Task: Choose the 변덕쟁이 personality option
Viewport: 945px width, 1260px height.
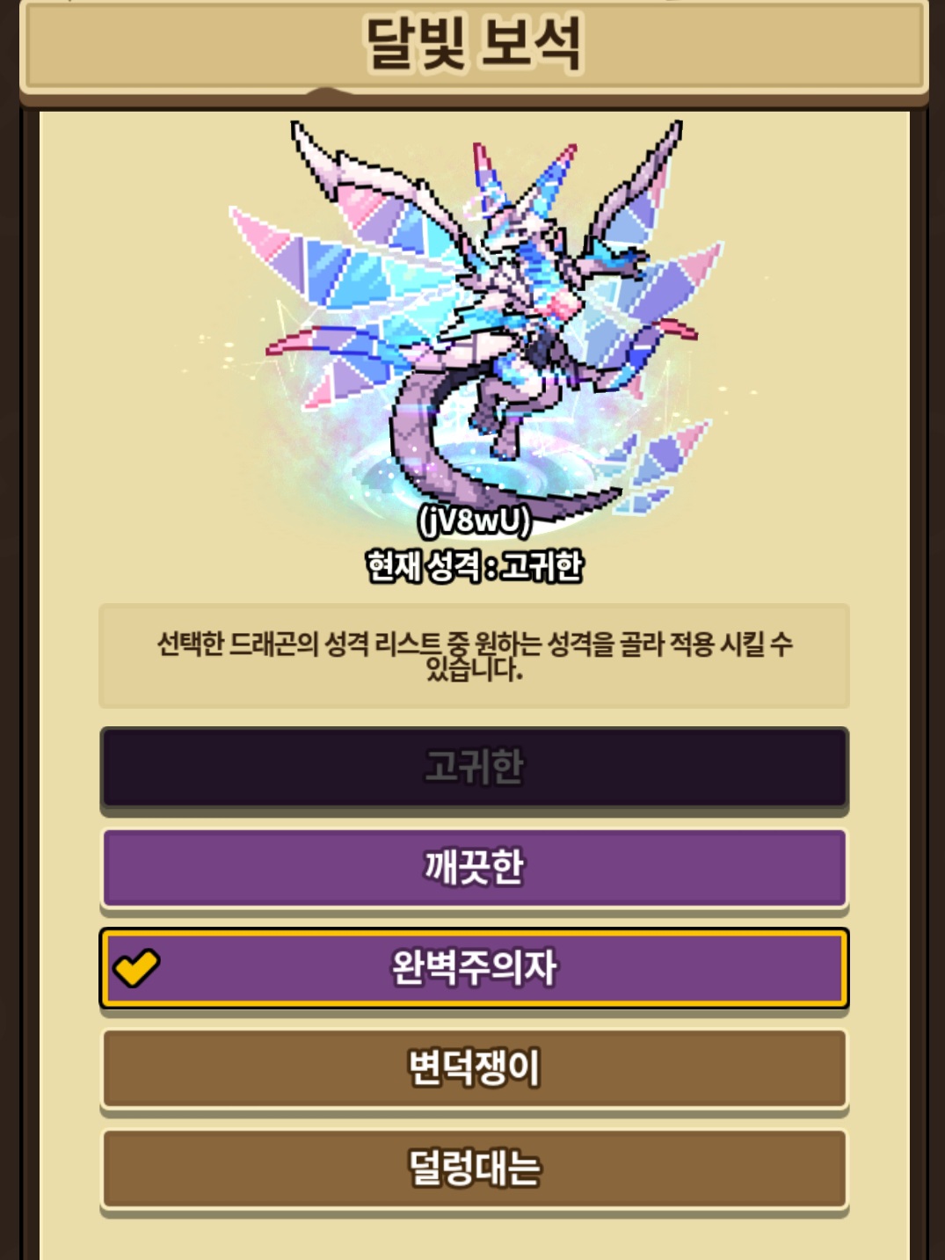Action: point(474,1068)
